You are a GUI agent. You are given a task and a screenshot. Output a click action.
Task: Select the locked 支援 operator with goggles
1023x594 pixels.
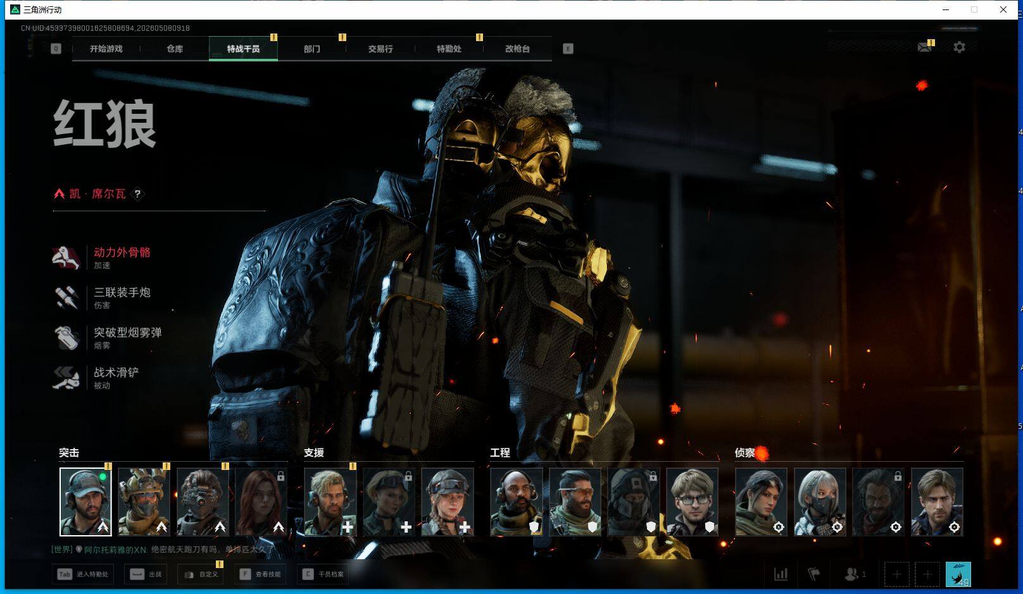pyautogui.click(x=389, y=502)
